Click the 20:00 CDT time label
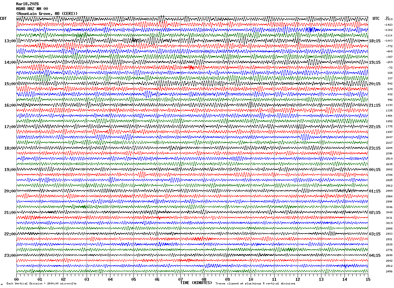The image size is (394, 288). (10, 191)
